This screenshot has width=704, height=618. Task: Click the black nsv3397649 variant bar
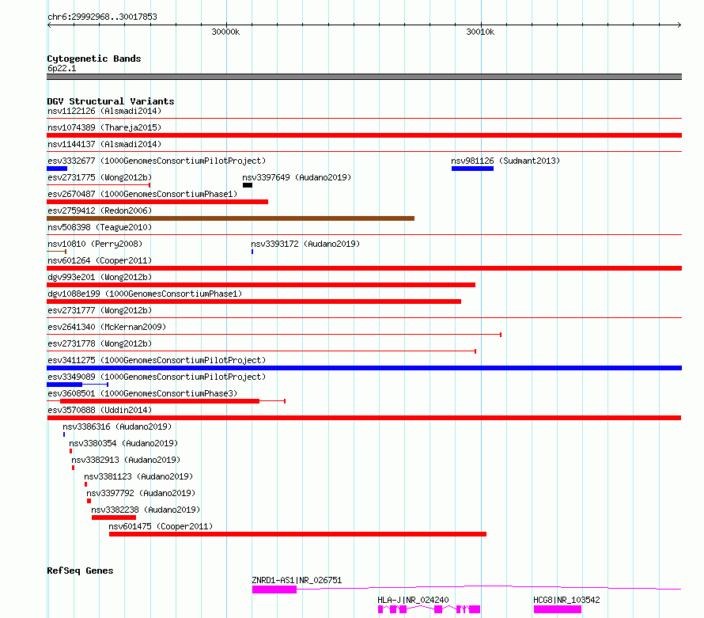tap(248, 185)
